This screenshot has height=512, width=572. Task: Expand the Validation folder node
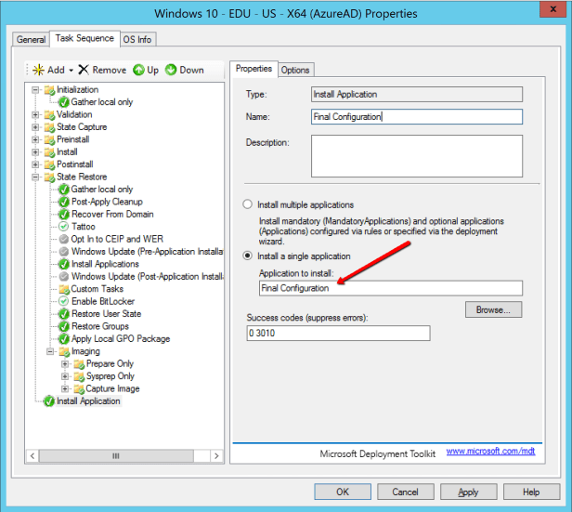pyautogui.click(x=36, y=115)
